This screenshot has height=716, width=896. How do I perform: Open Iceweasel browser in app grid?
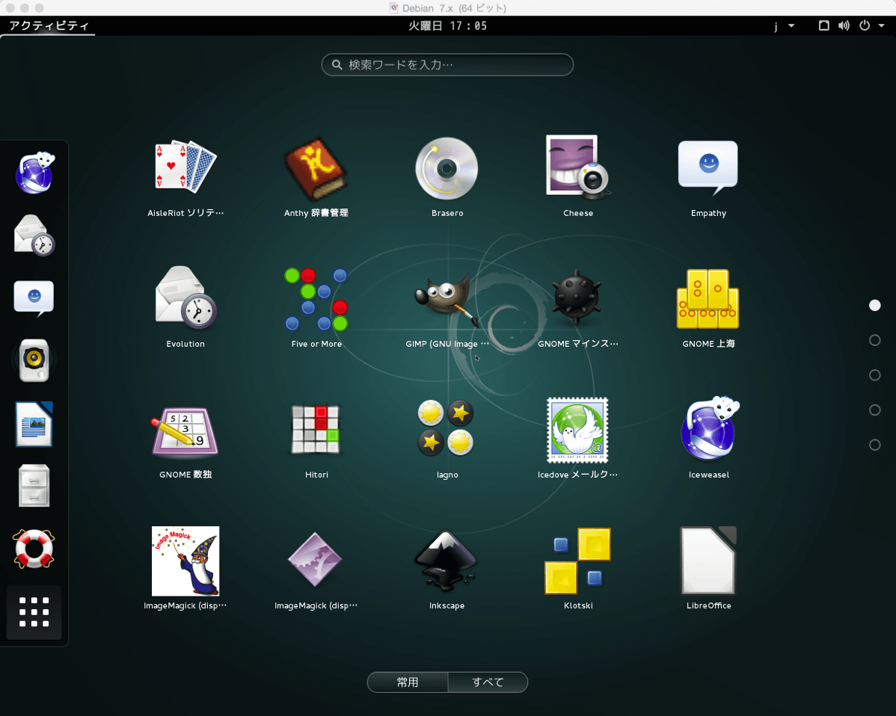click(x=708, y=438)
